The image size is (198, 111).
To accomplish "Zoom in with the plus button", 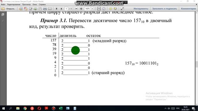I will point(81,9).
